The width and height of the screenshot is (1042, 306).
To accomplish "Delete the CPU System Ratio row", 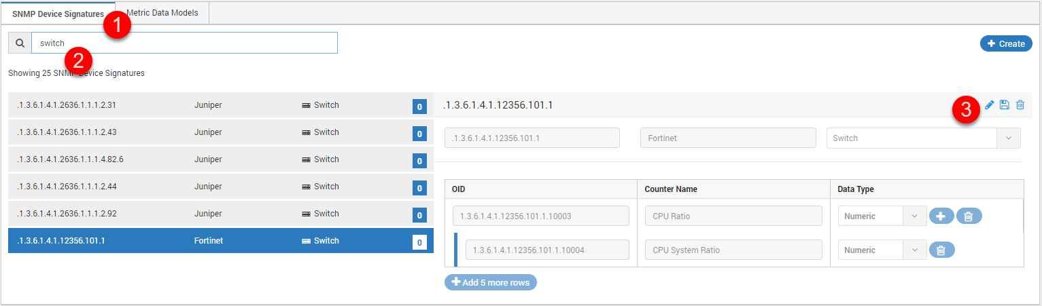I will [x=941, y=250].
